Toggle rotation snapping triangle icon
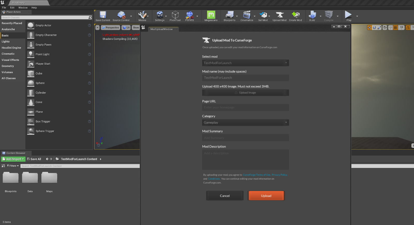This screenshot has height=225, width=414. pos(408,28)
